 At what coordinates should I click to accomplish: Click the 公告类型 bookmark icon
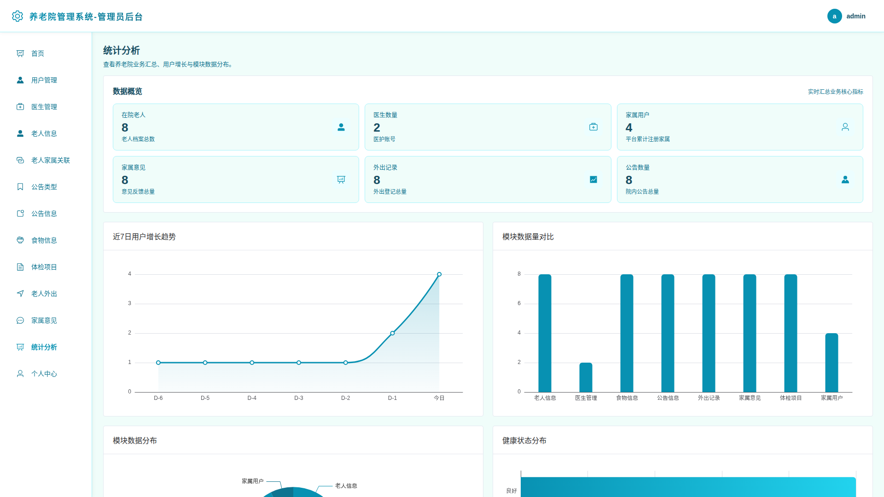pos(20,187)
